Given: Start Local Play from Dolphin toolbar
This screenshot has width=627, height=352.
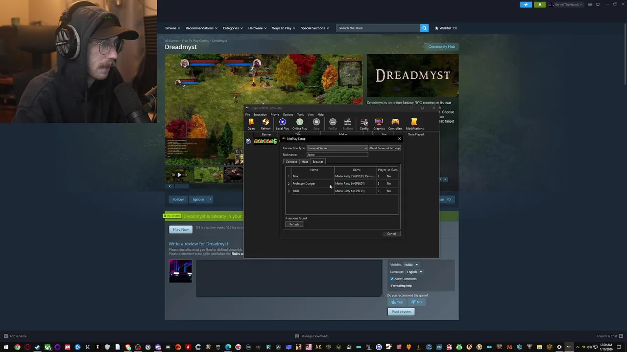Looking at the screenshot, I should (282, 124).
